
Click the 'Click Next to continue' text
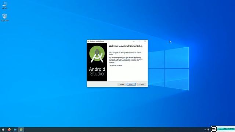[115, 65]
